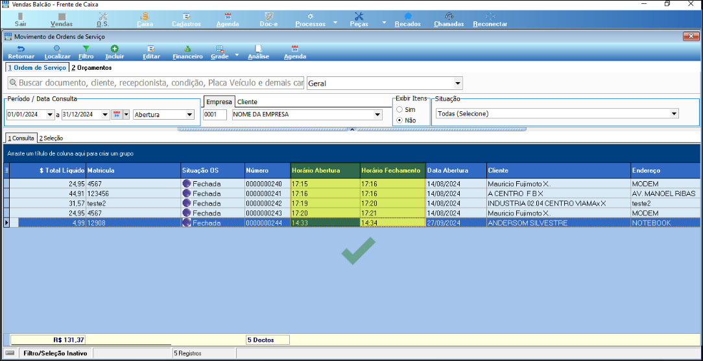Switch to the Seleção tab

51,138
